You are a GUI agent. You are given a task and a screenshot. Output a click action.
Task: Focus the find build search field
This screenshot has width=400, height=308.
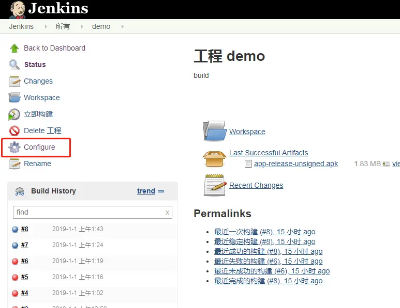93,213
